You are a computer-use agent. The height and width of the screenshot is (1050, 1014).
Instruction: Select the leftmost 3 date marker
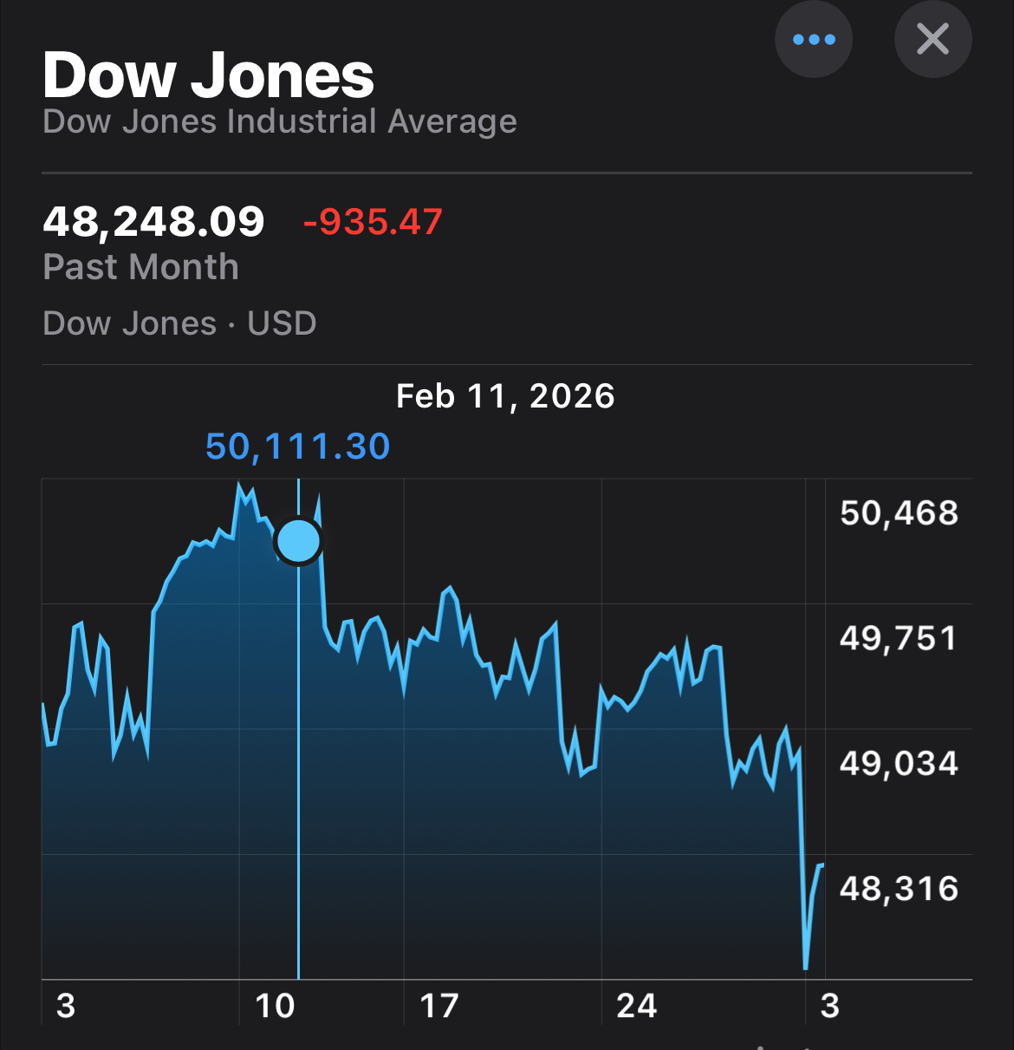pos(66,1006)
